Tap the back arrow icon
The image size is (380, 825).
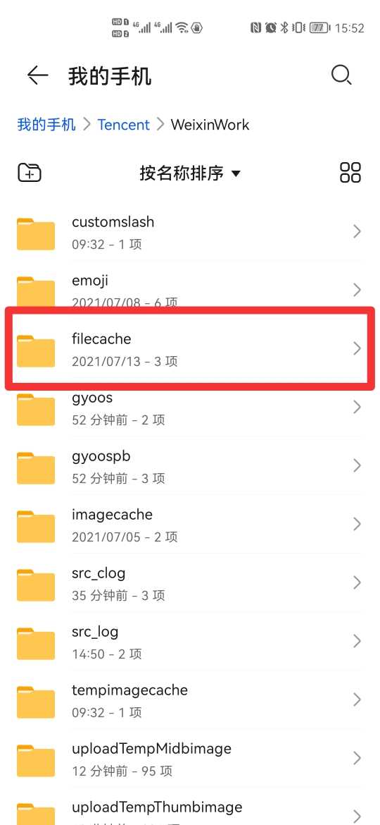(x=38, y=75)
